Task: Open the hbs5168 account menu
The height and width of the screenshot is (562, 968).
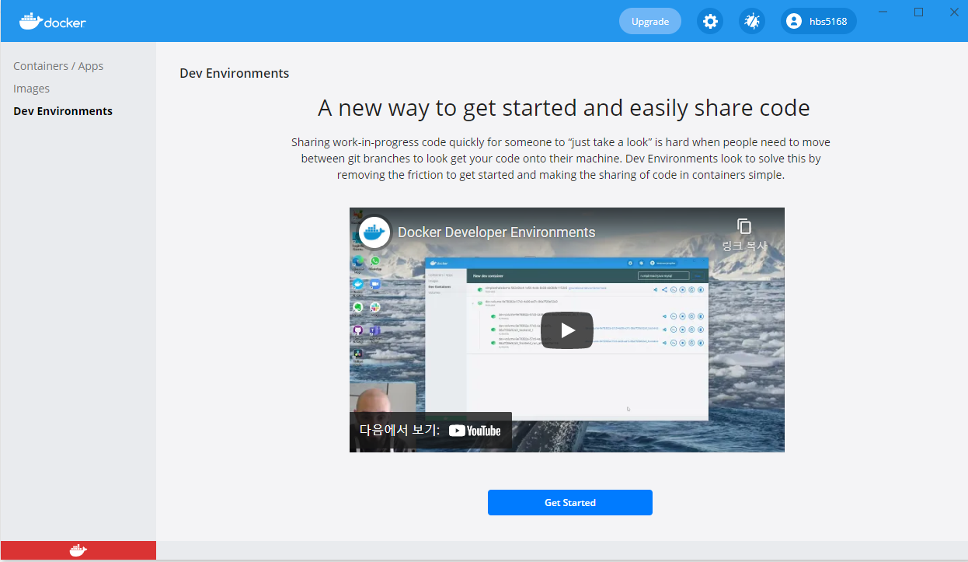Action: (x=819, y=21)
